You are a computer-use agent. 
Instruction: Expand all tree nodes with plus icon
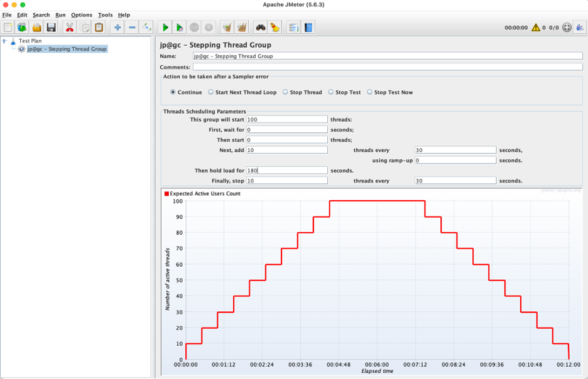pos(117,28)
